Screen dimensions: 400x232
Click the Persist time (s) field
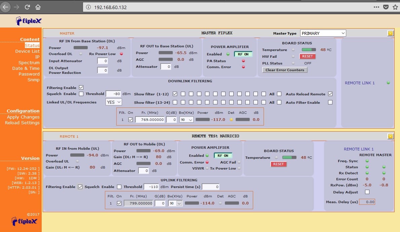(x=210, y=187)
